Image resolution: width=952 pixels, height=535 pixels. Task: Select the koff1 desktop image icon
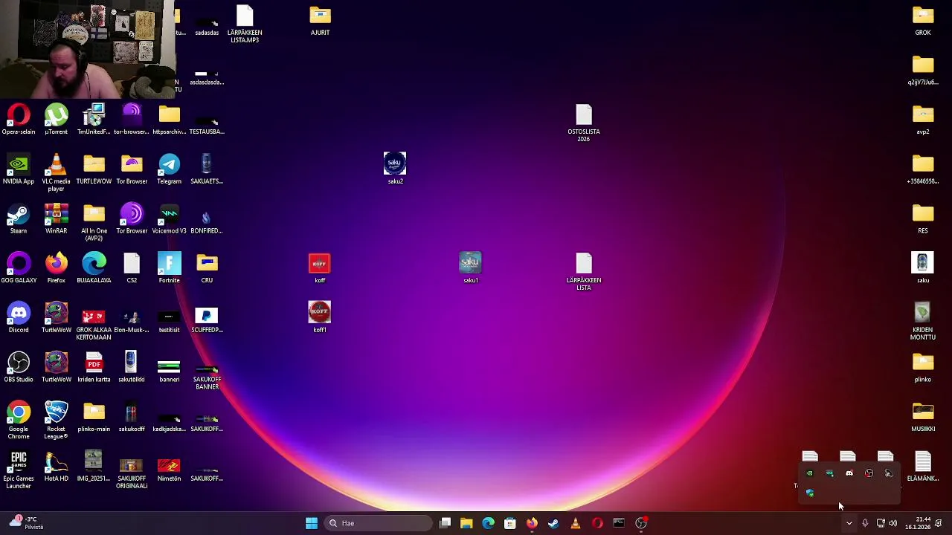[320, 318]
